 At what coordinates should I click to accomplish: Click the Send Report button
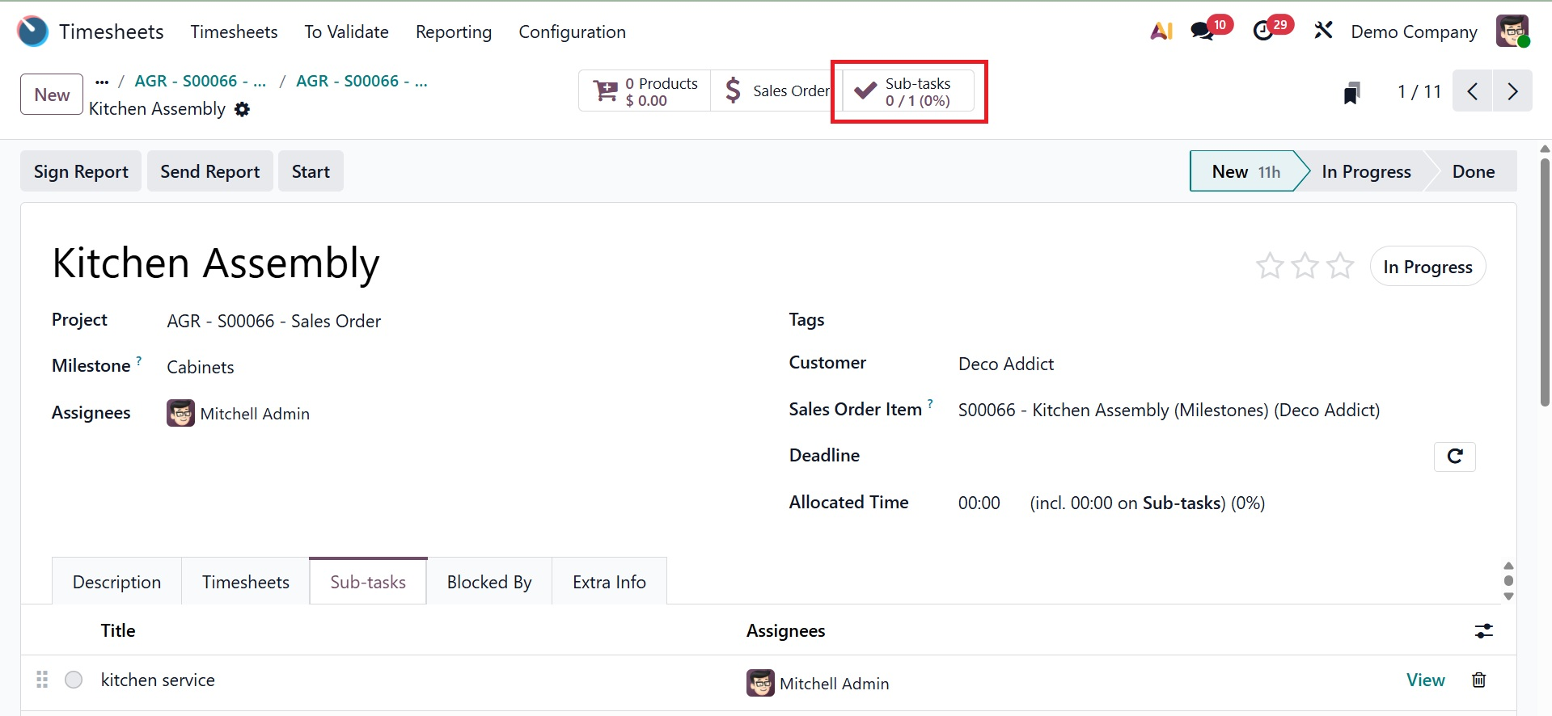(210, 171)
